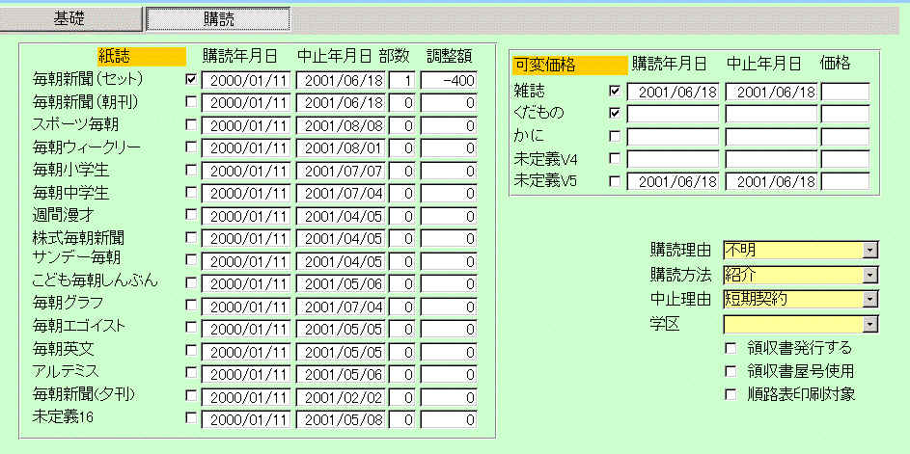Enable the 未定義V4 checkbox
910x454 pixels.
click(615, 158)
